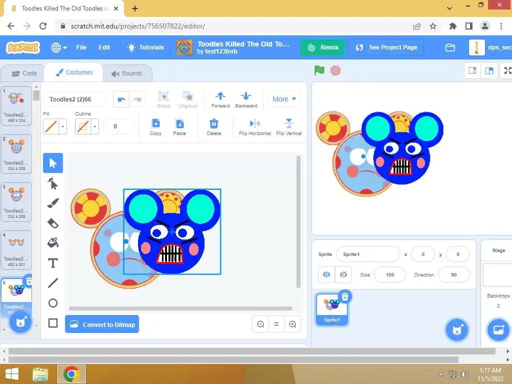The image size is (512, 384).
Task: Click the outline width field
Action: coord(119,126)
